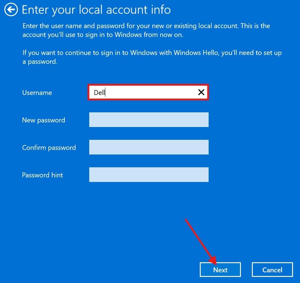The height and width of the screenshot is (283, 300).
Task: Click the "Password hint" label text
Action: pyautogui.click(x=42, y=175)
